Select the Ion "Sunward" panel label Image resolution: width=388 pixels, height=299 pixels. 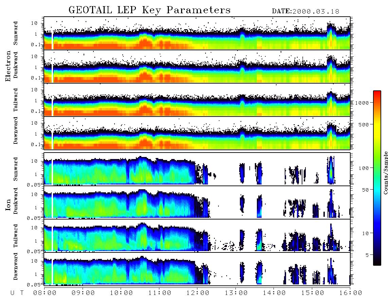(x=16, y=169)
